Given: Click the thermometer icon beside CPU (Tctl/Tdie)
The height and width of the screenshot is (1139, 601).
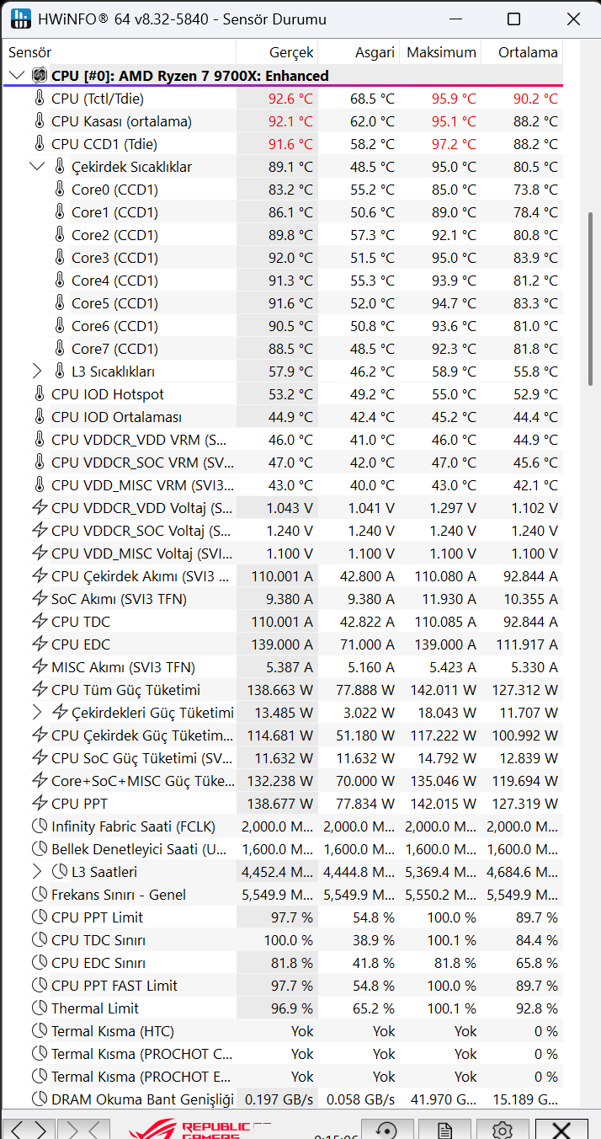Looking at the screenshot, I should pyautogui.click(x=40, y=99).
